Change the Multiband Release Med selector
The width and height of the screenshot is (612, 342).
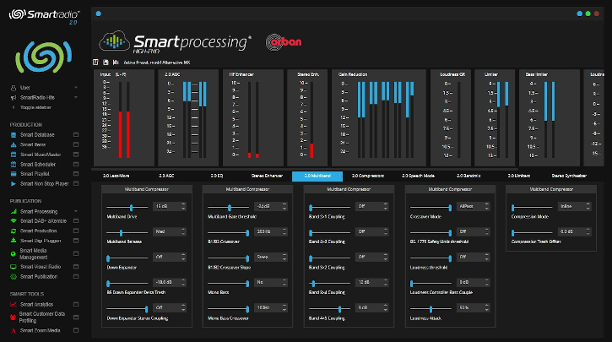click(x=170, y=231)
